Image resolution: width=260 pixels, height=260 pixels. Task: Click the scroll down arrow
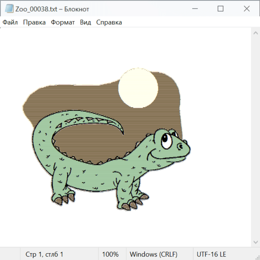(255, 242)
